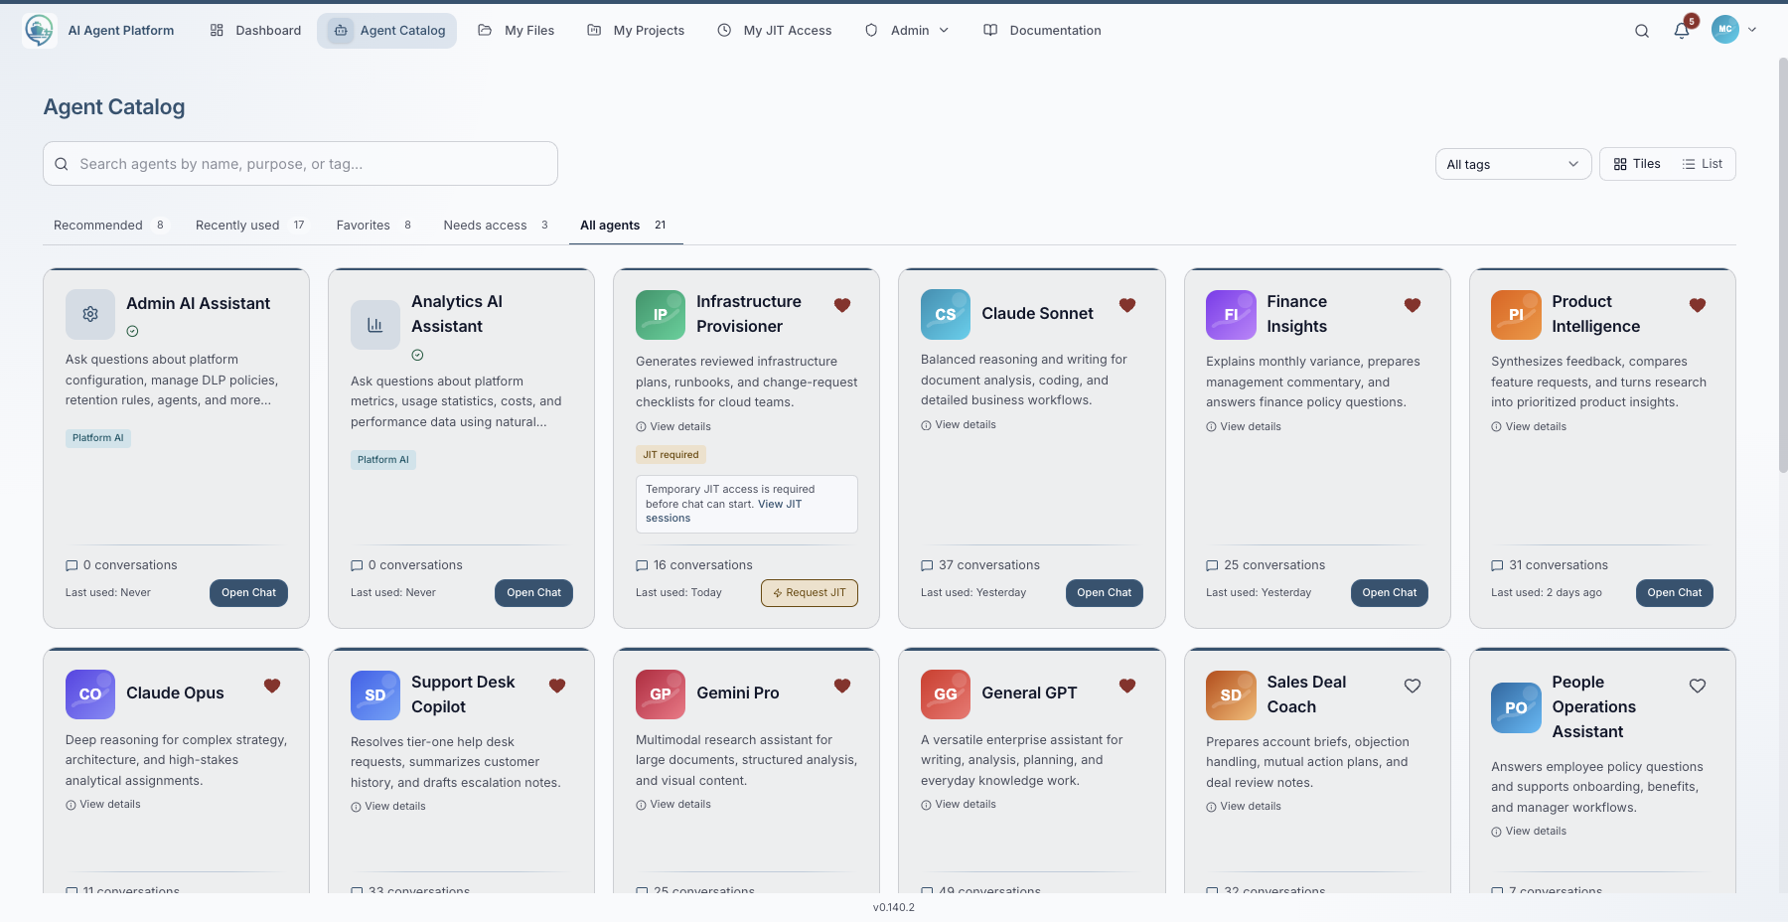The image size is (1788, 922).
Task: Switch to List view
Action: [x=1703, y=164]
